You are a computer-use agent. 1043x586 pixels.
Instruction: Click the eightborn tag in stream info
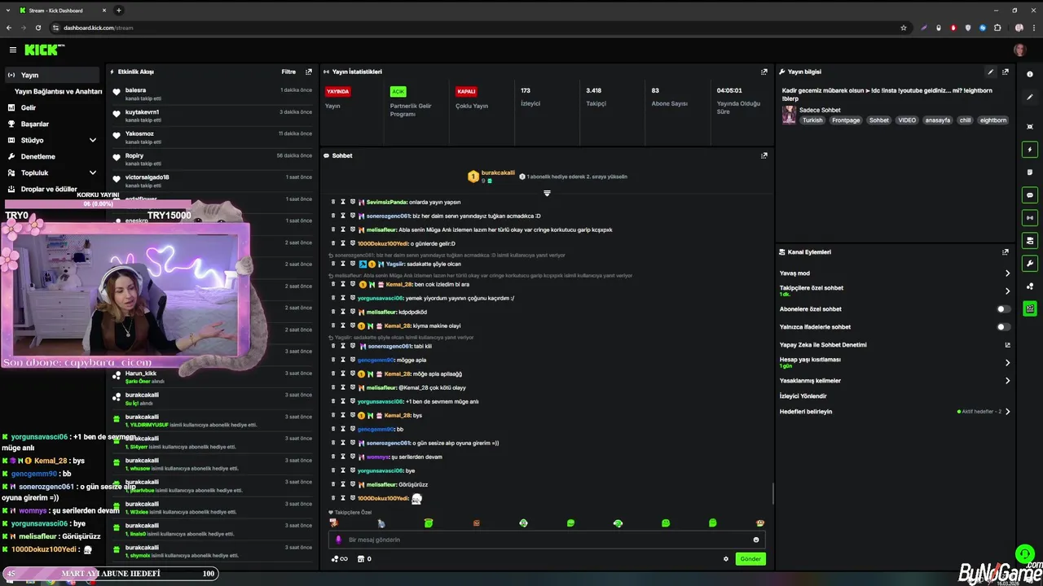(993, 120)
